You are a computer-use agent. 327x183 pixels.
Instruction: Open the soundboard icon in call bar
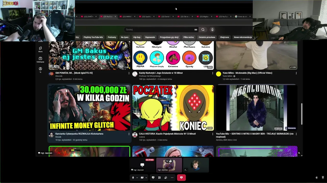(x=166, y=178)
